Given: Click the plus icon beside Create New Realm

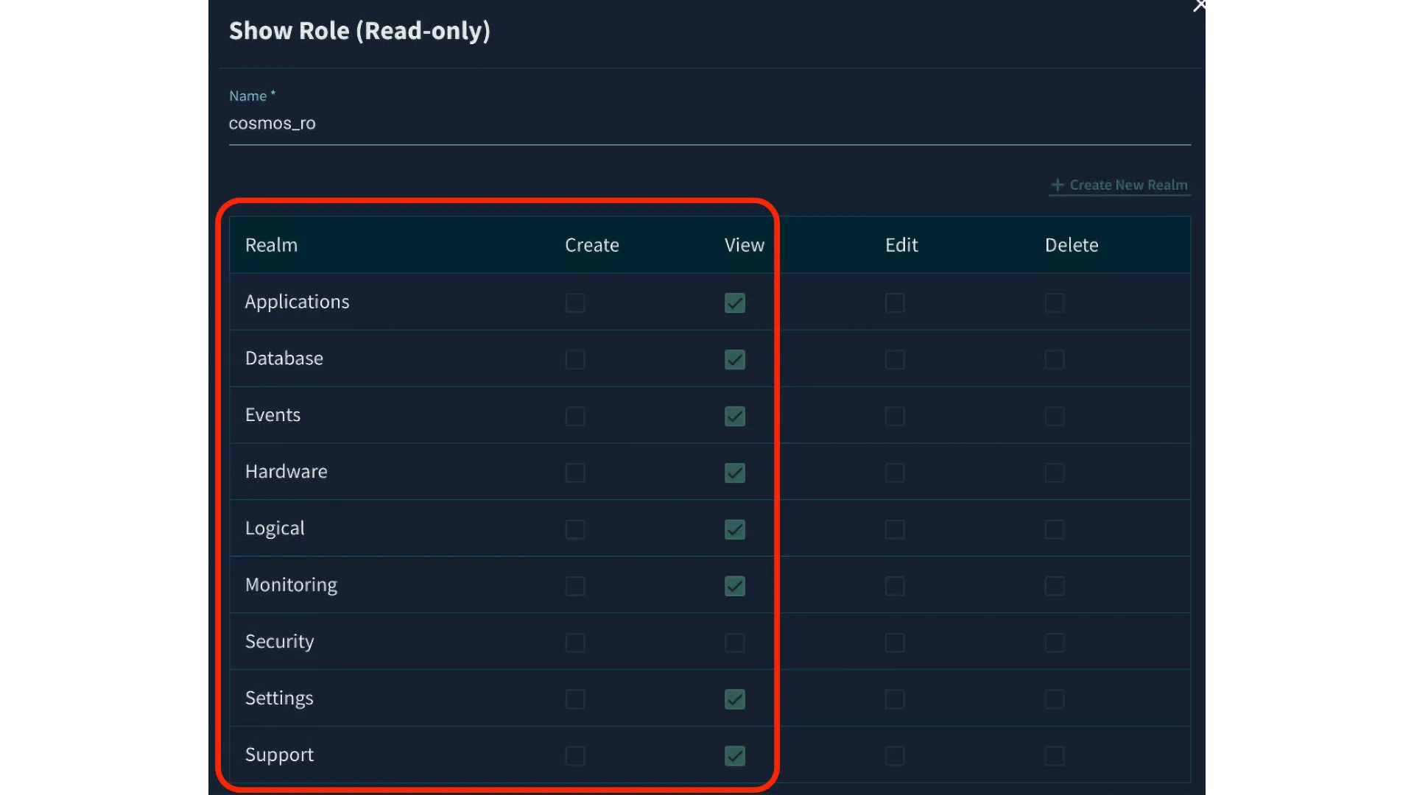Looking at the screenshot, I should [1058, 185].
